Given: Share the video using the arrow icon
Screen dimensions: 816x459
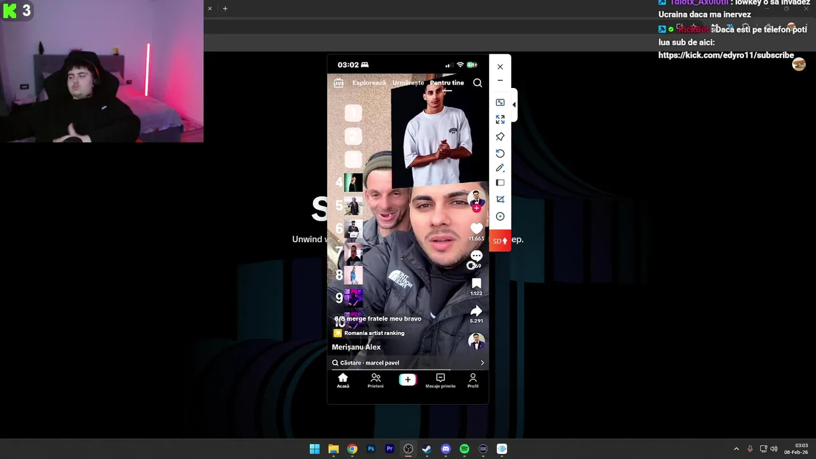Looking at the screenshot, I should click(x=476, y=311).
